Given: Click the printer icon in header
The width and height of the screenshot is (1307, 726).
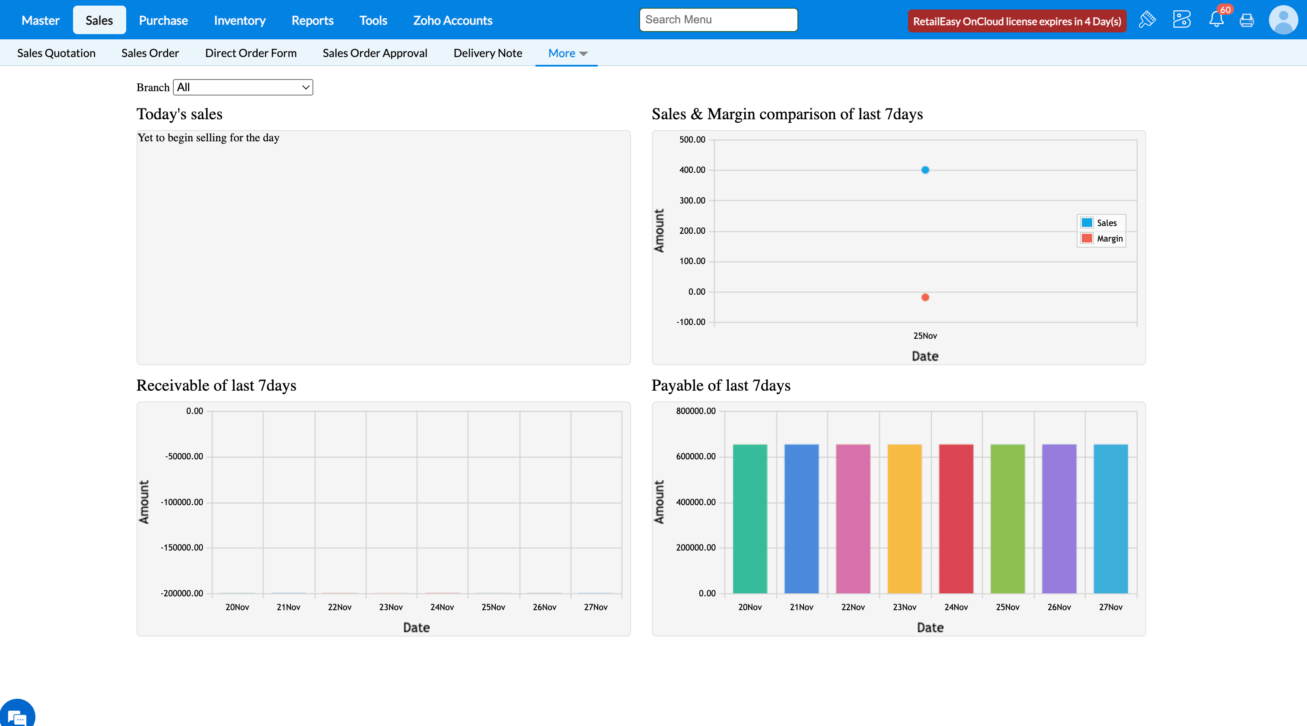Looking at the screenshot, I should click(1246, 20).
